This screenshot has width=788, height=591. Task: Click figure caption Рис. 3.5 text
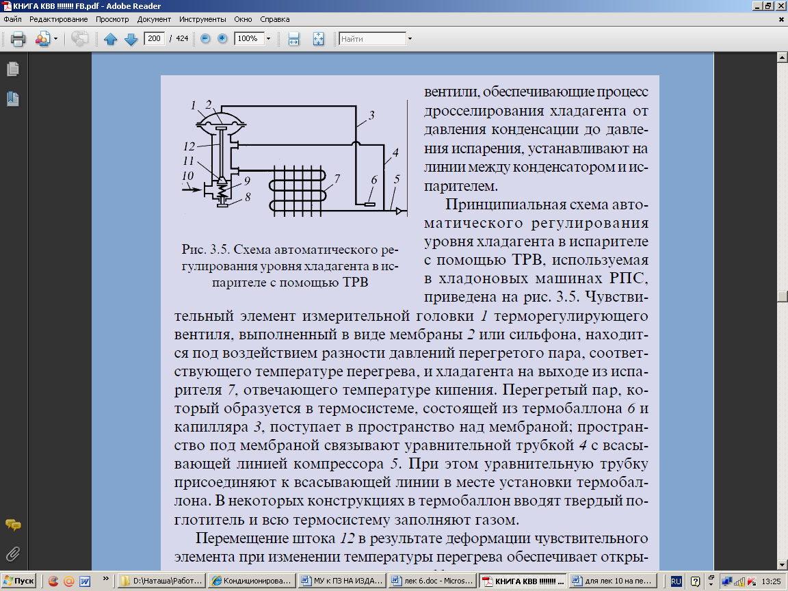coord(290,266)
